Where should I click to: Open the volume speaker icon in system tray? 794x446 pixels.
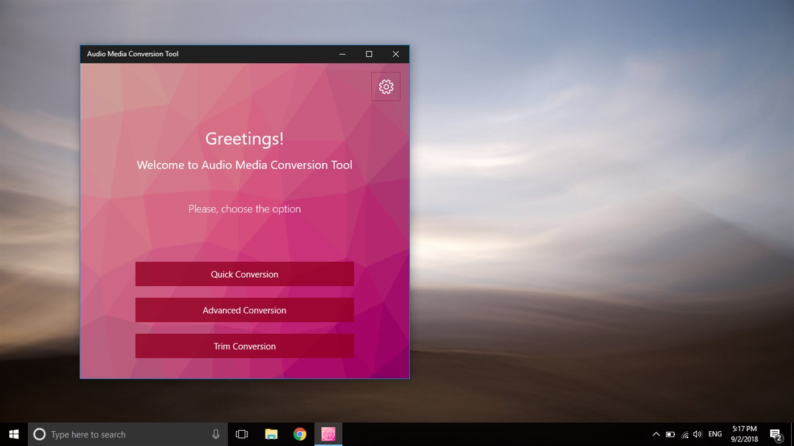(697, 434)
